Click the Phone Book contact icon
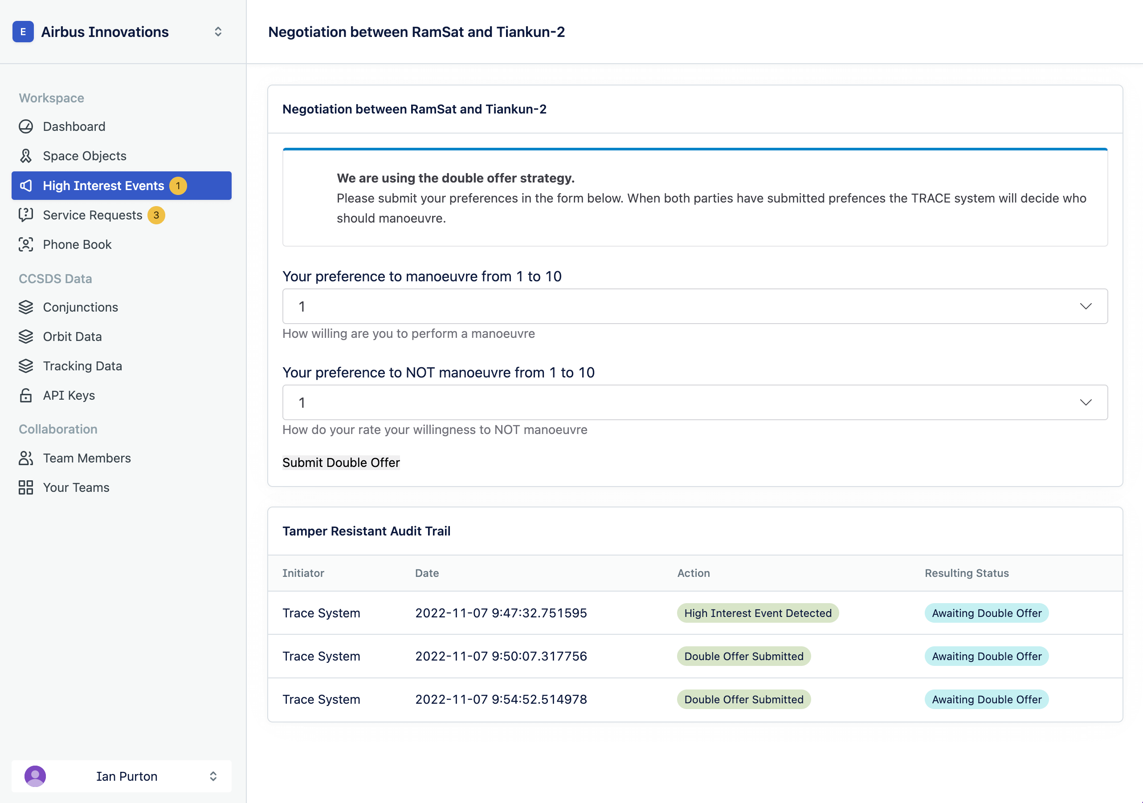Viewport: 1143px width, 803px height. click(26, 244)
